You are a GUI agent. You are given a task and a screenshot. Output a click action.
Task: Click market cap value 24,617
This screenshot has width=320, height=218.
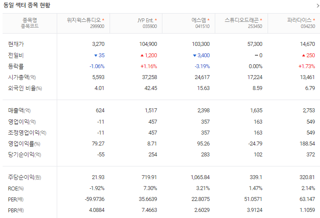pos(202,77)
